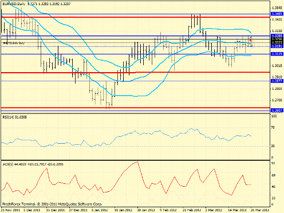284x213 pixels.
Task: Click the 30 Jan 2012 date label
Action: click(146, 210)
